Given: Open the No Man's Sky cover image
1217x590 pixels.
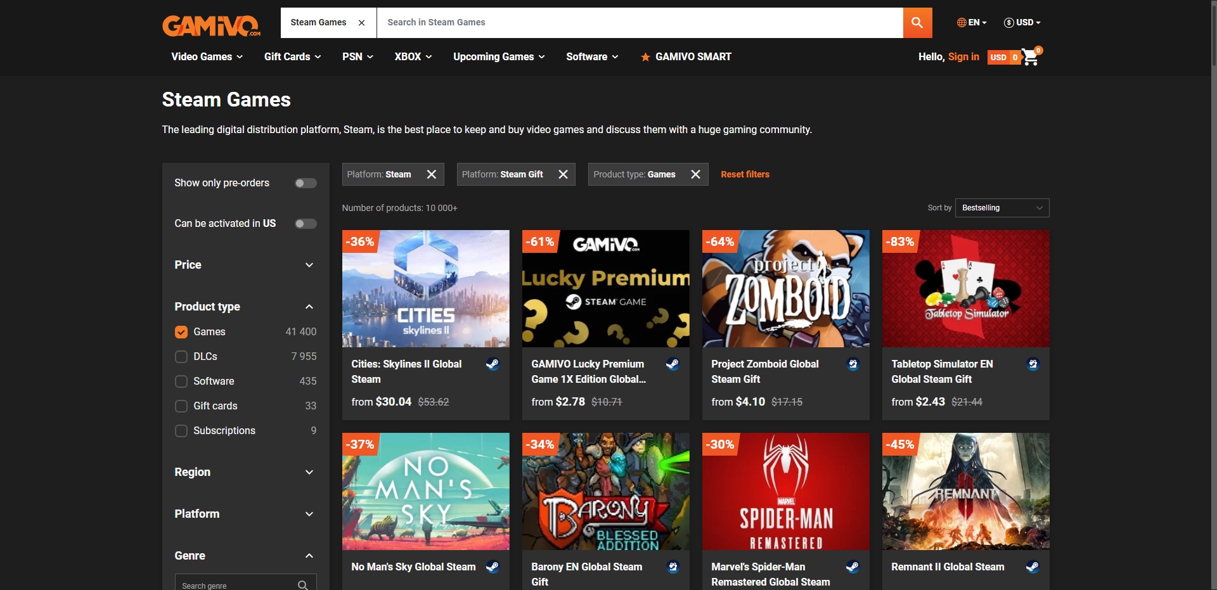Looking at the screenshot, I should click(426, 491).
